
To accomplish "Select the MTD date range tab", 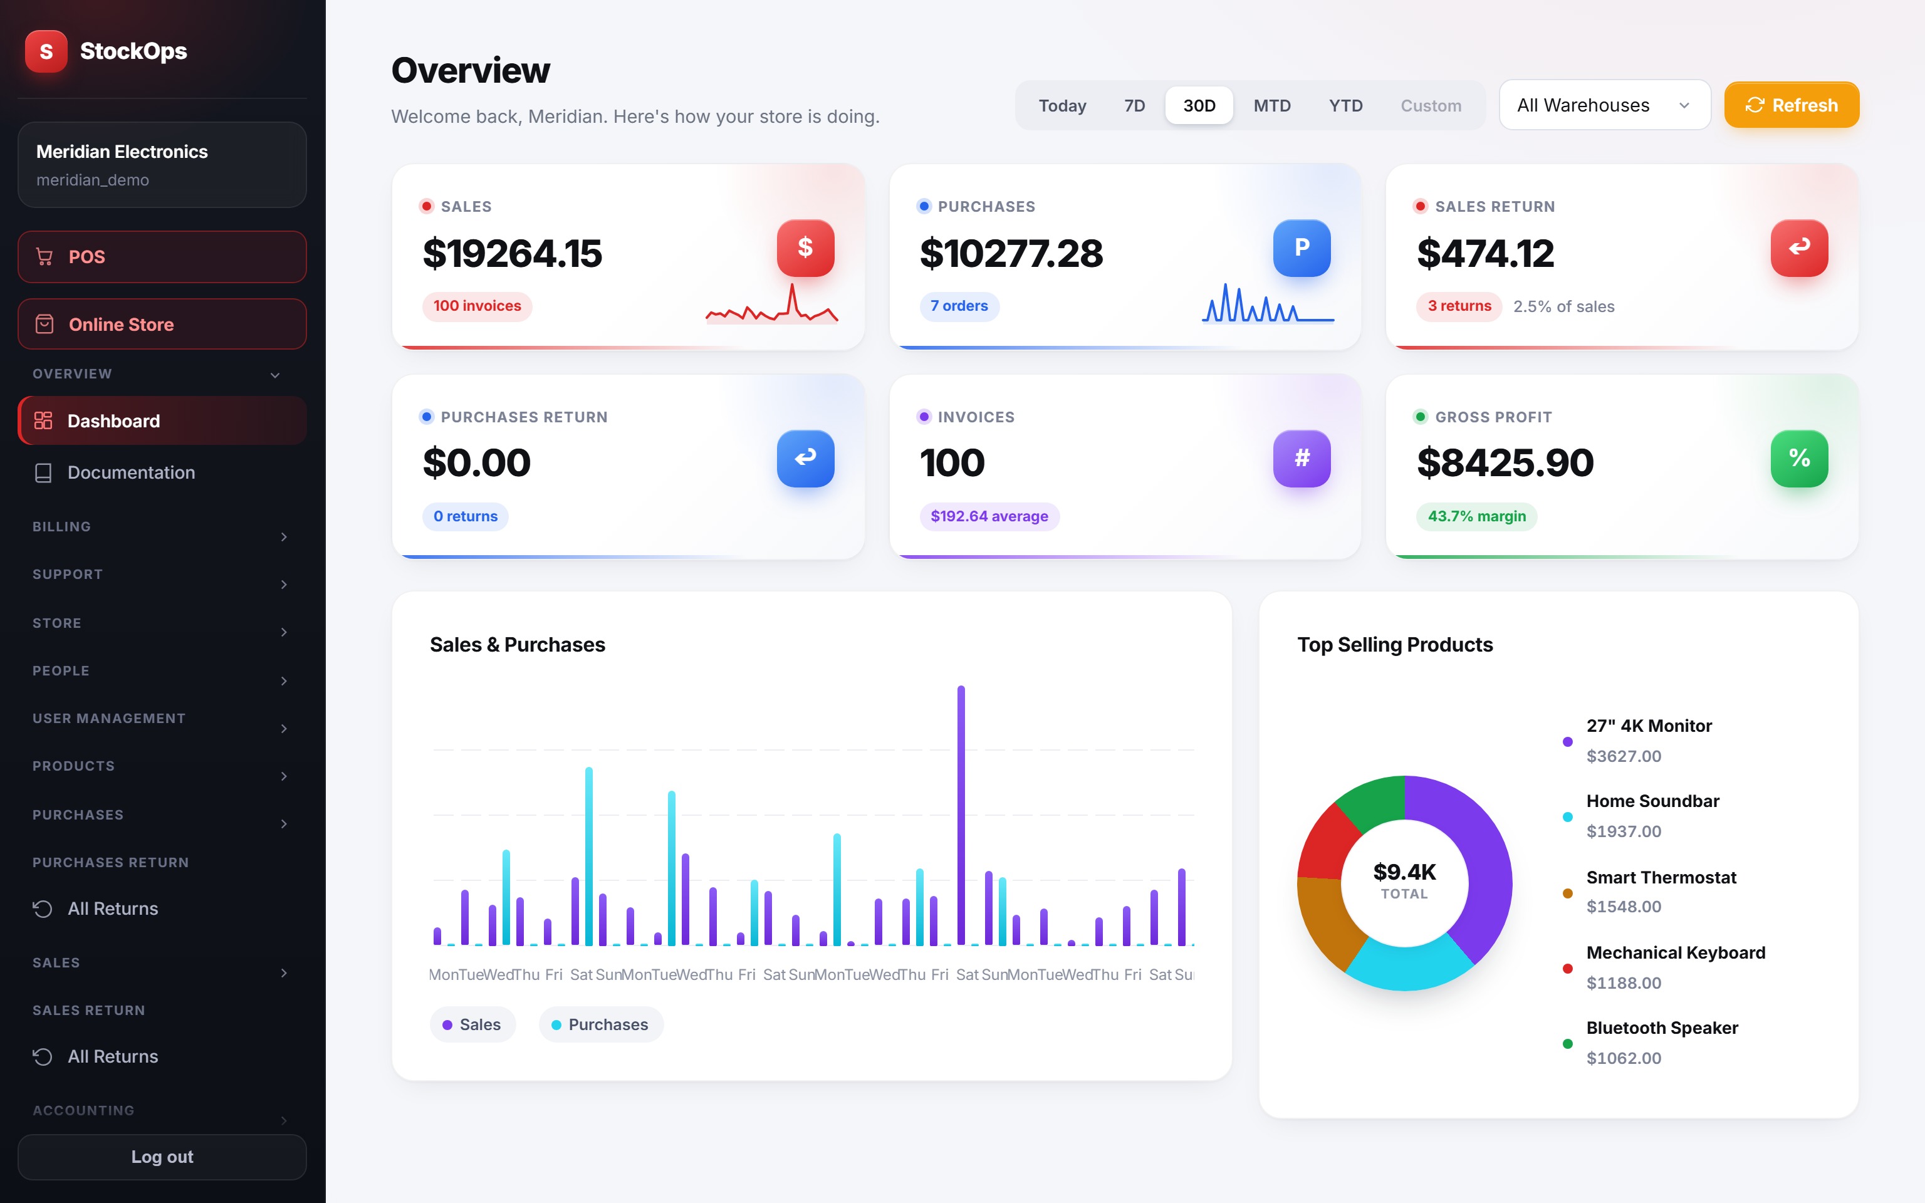I will point(1272,106).
